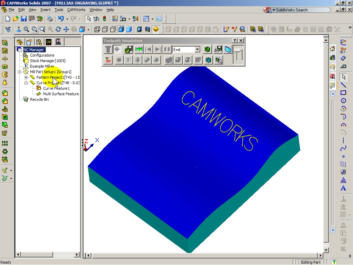Switch to the CAMWorks Operation Tree tab

pos(58,42)
